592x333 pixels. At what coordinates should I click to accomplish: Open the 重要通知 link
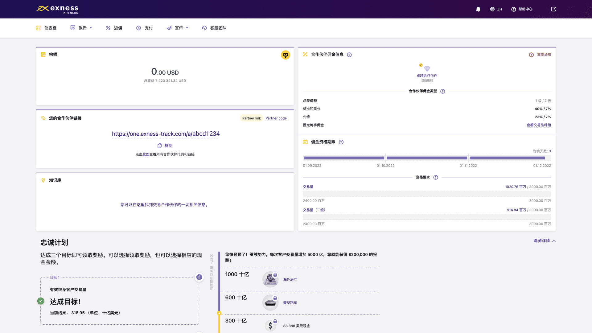click(x=544, y=55)
